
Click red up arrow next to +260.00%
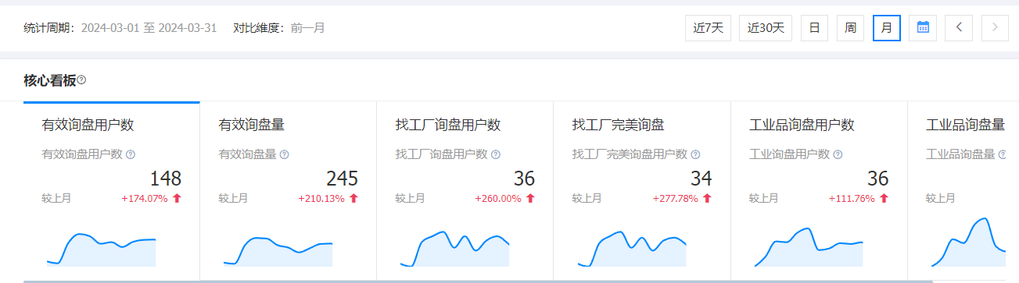tap(530, 198)
